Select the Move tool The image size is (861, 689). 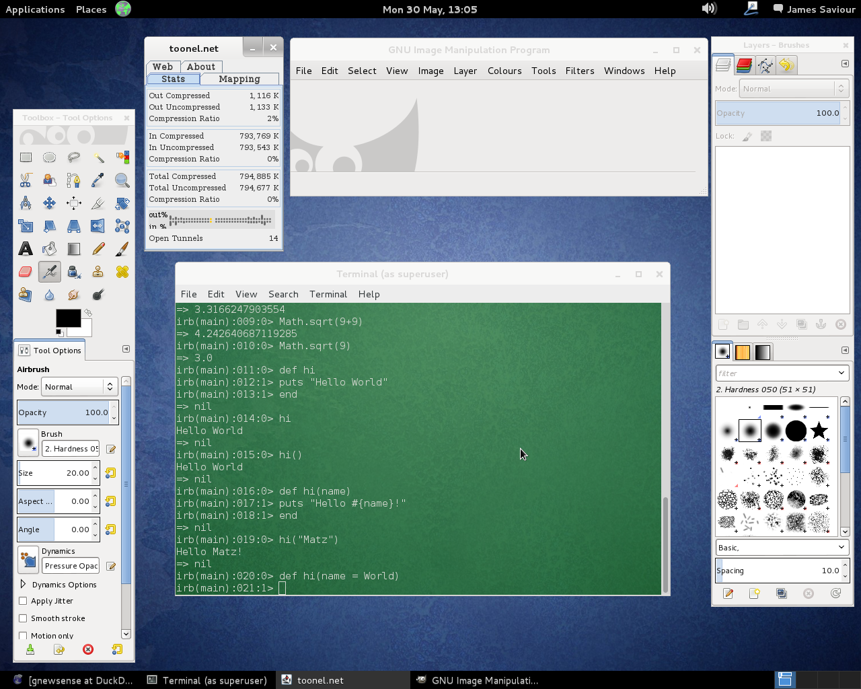pos(50,203)
